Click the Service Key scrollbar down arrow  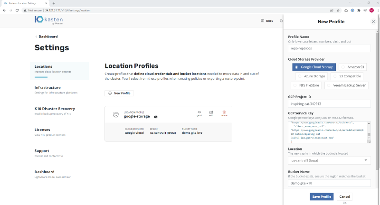pos(369,138)
